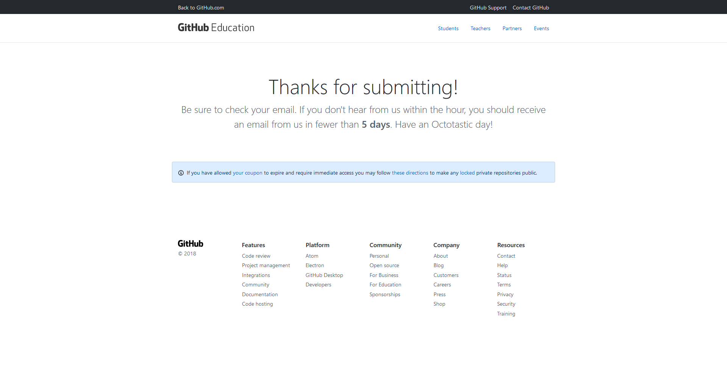This screenshot has width=727, height=365.
Task: Open Terms footer link
Action: 504,285
